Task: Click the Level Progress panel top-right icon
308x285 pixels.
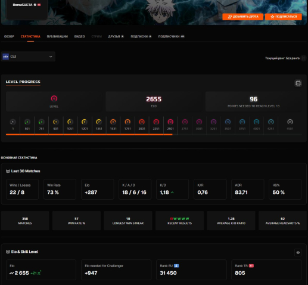Action: [298, 83]
